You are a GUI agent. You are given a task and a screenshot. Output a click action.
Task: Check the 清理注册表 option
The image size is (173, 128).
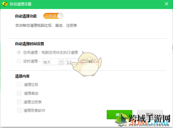(x=19, y=102)
